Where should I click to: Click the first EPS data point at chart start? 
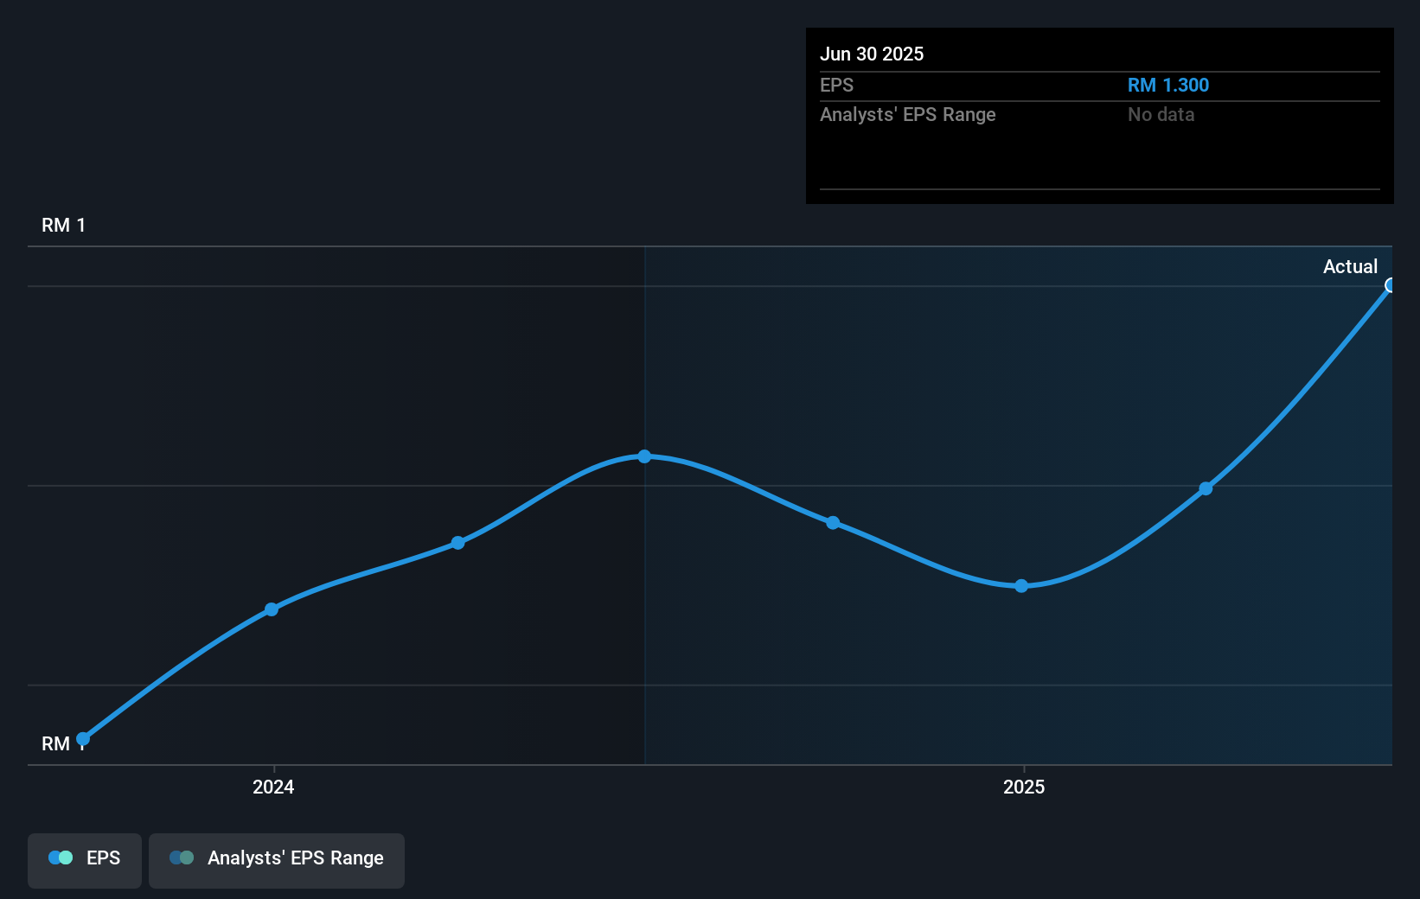(83, 739)
